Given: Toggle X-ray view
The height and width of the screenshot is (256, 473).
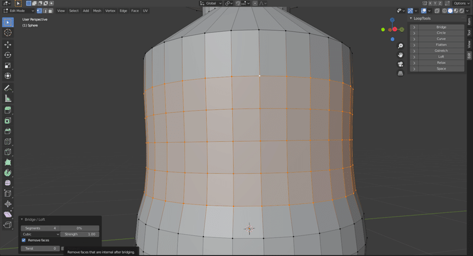Looking at the screenshot, I should click(x=437, y=11).
